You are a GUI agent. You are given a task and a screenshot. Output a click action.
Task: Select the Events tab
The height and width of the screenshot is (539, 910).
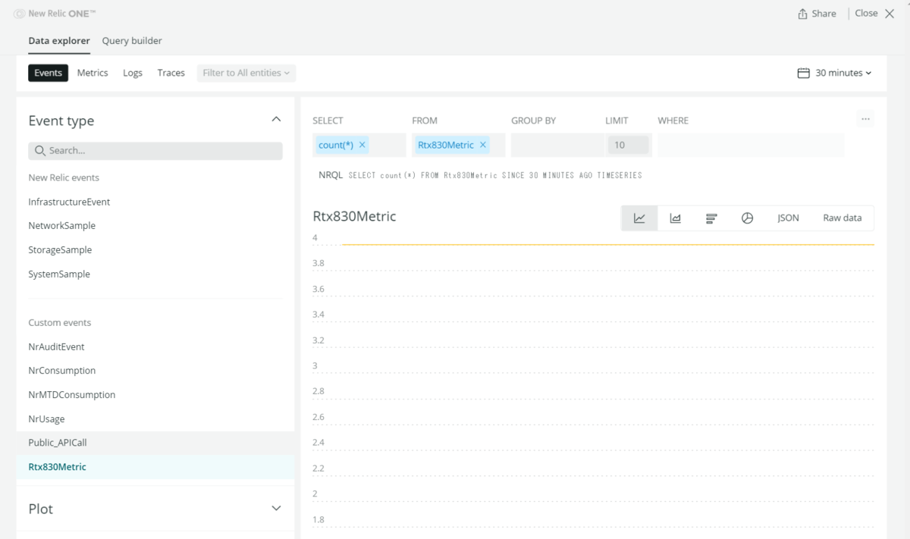(49, 73)
